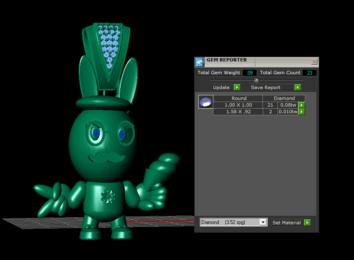The height and width of the screenshot is (260, 354).
Task: Select the 1.58 X .92 size cell
Action: 238,112
